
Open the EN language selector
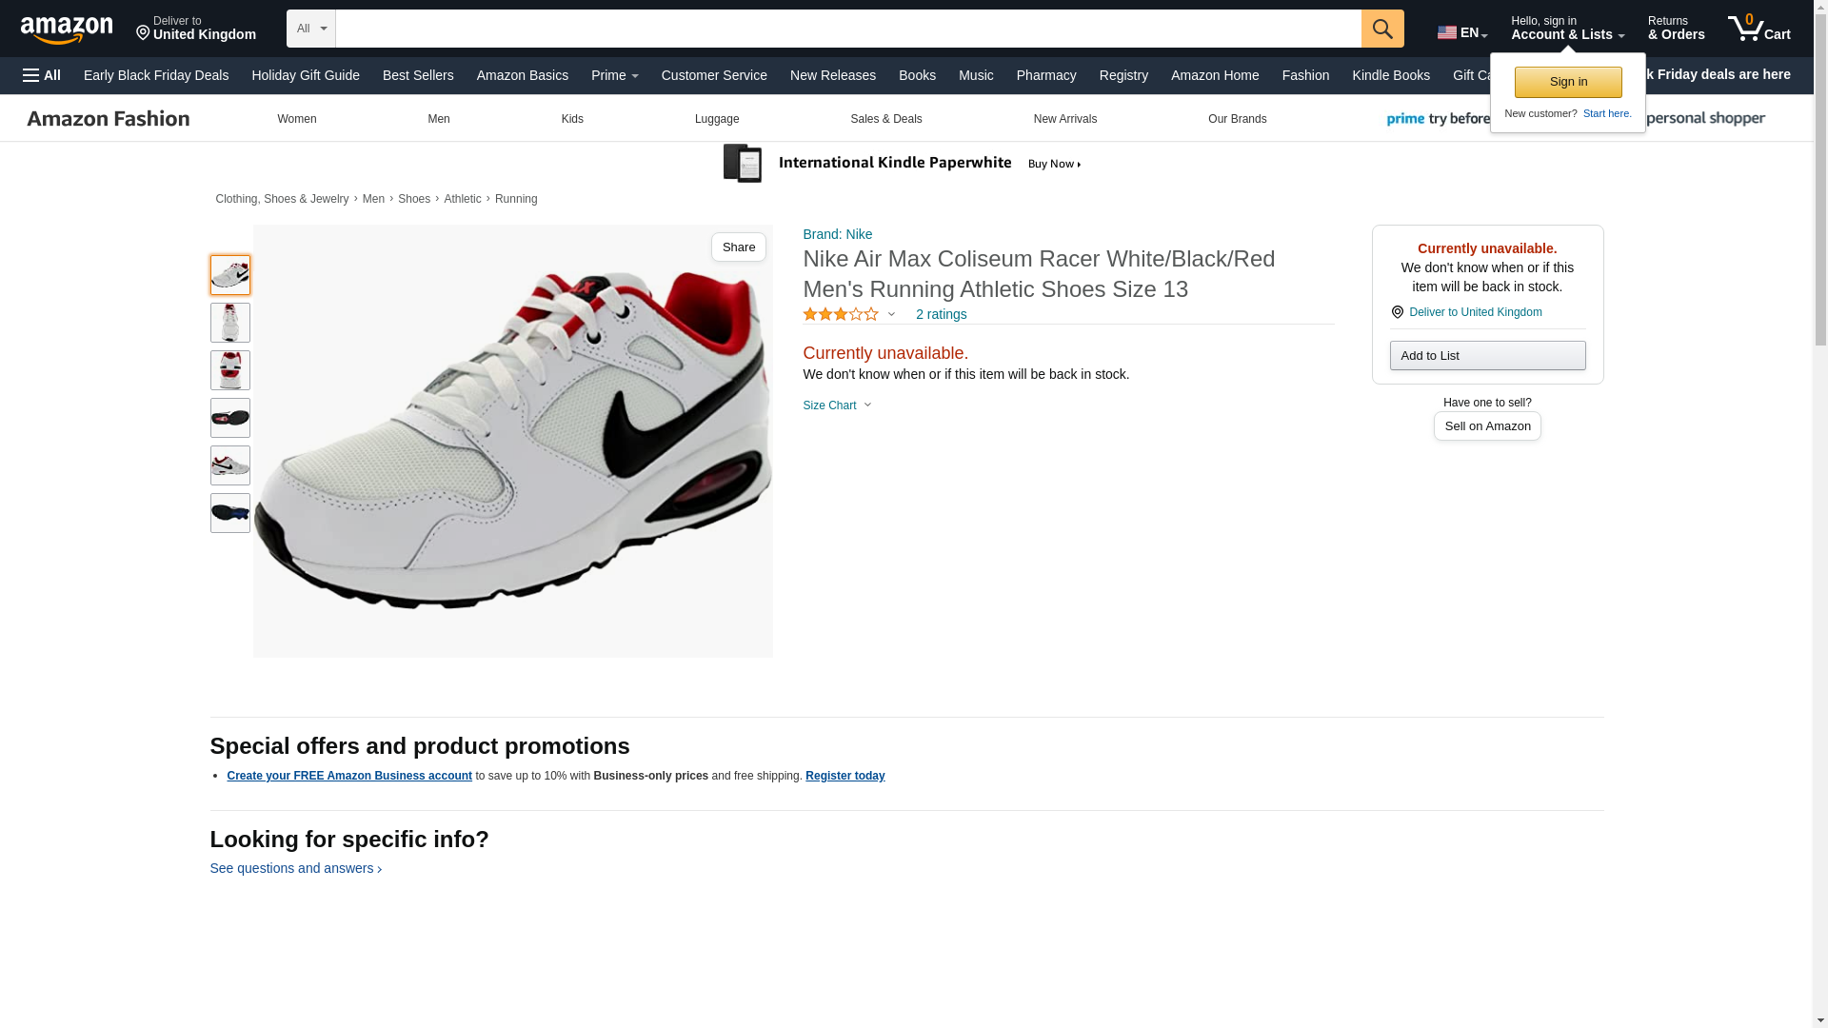coord(1461,32)
